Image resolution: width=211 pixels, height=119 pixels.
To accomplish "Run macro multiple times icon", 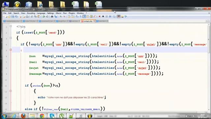I will [x=110, y=17].
